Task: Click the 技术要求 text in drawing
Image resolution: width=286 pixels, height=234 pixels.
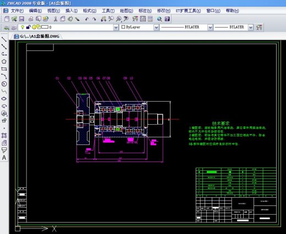Action: point(221,124)
